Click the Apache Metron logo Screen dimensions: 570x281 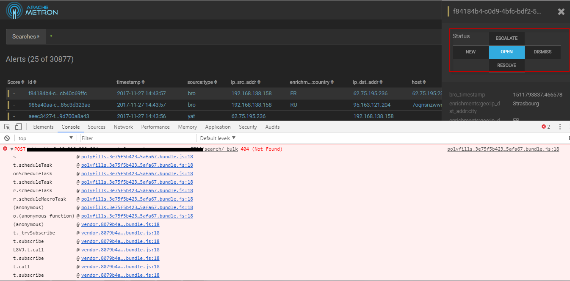click(32, 10)
